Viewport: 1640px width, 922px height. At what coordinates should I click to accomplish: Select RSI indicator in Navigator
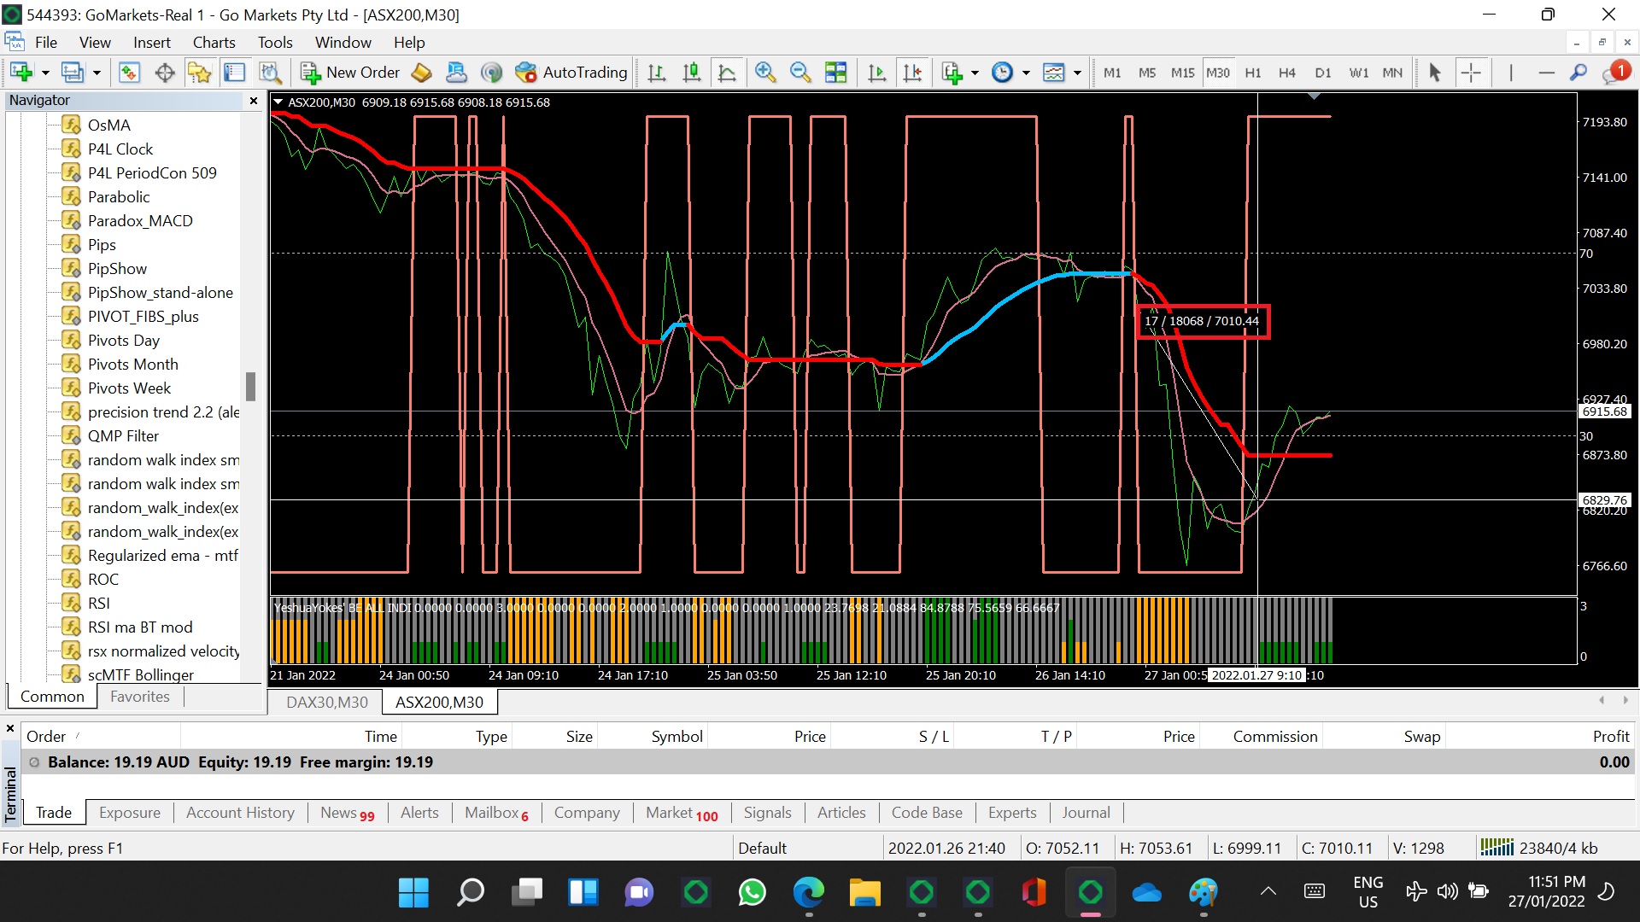[99, 603]
